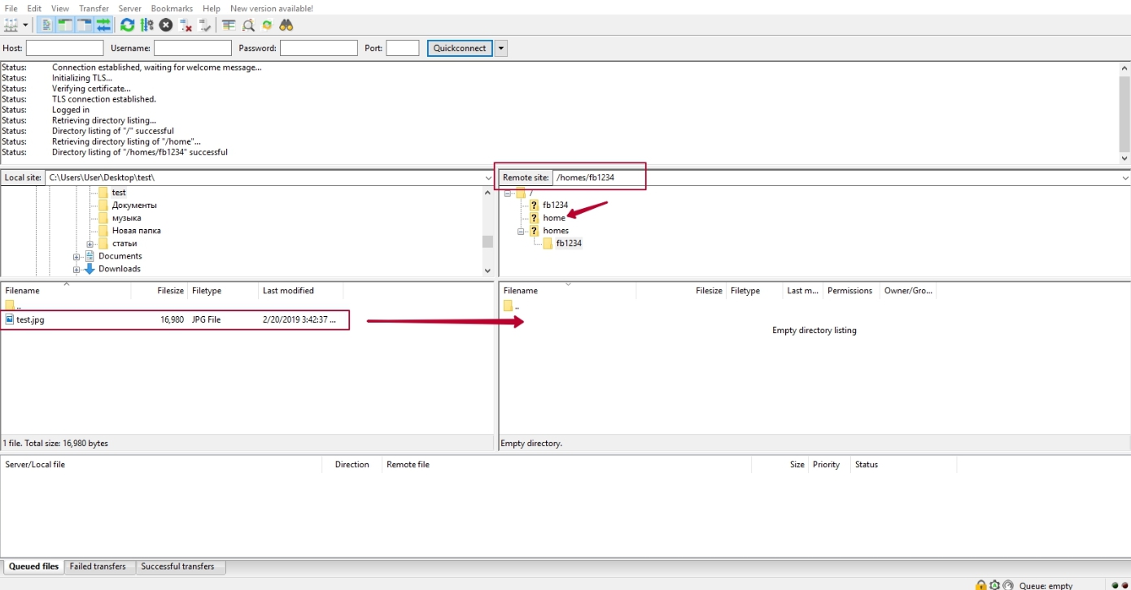Viewport: 1131px width, 590px height.
Task: Disconnect from the current server
Action: click(186, 25)
